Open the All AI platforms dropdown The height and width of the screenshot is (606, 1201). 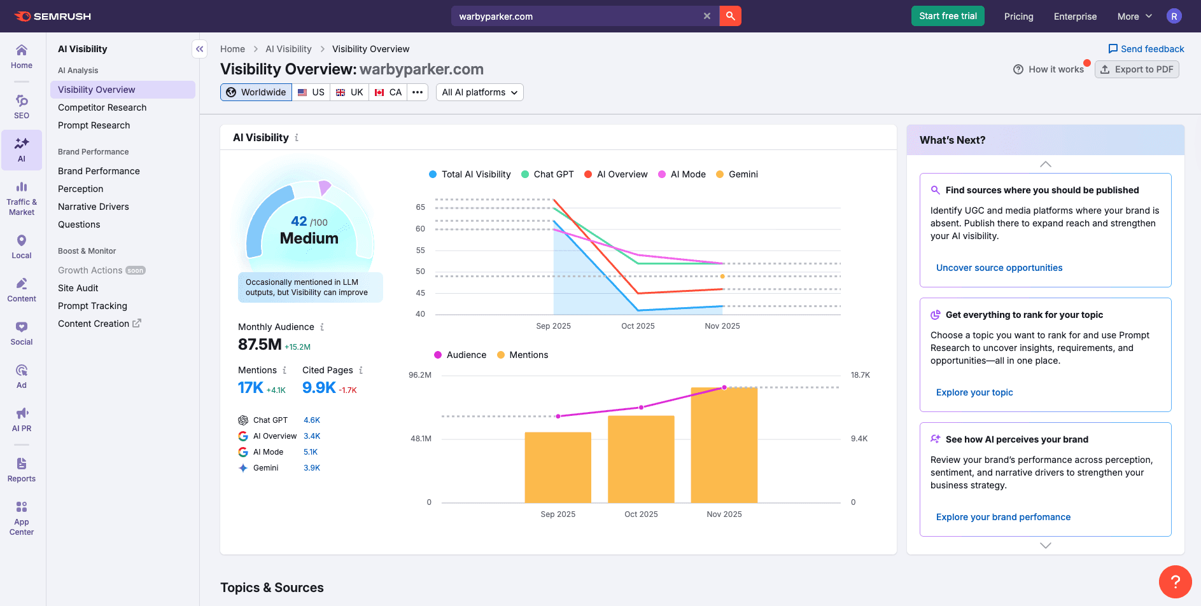tap(480, 92)
